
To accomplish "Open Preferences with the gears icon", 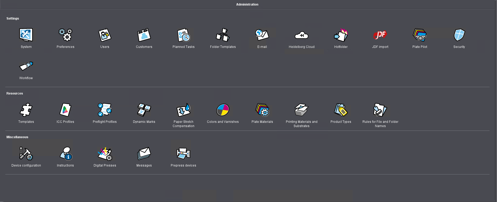I will click(x=65, y=35).
